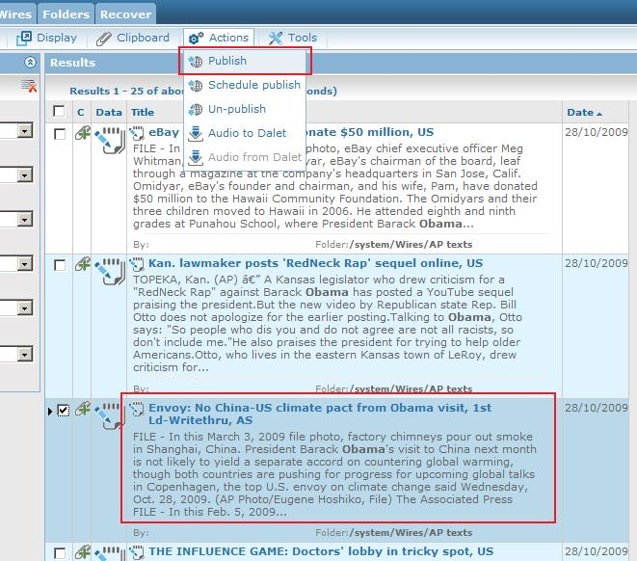Click the Tools wrench icon

275,39
